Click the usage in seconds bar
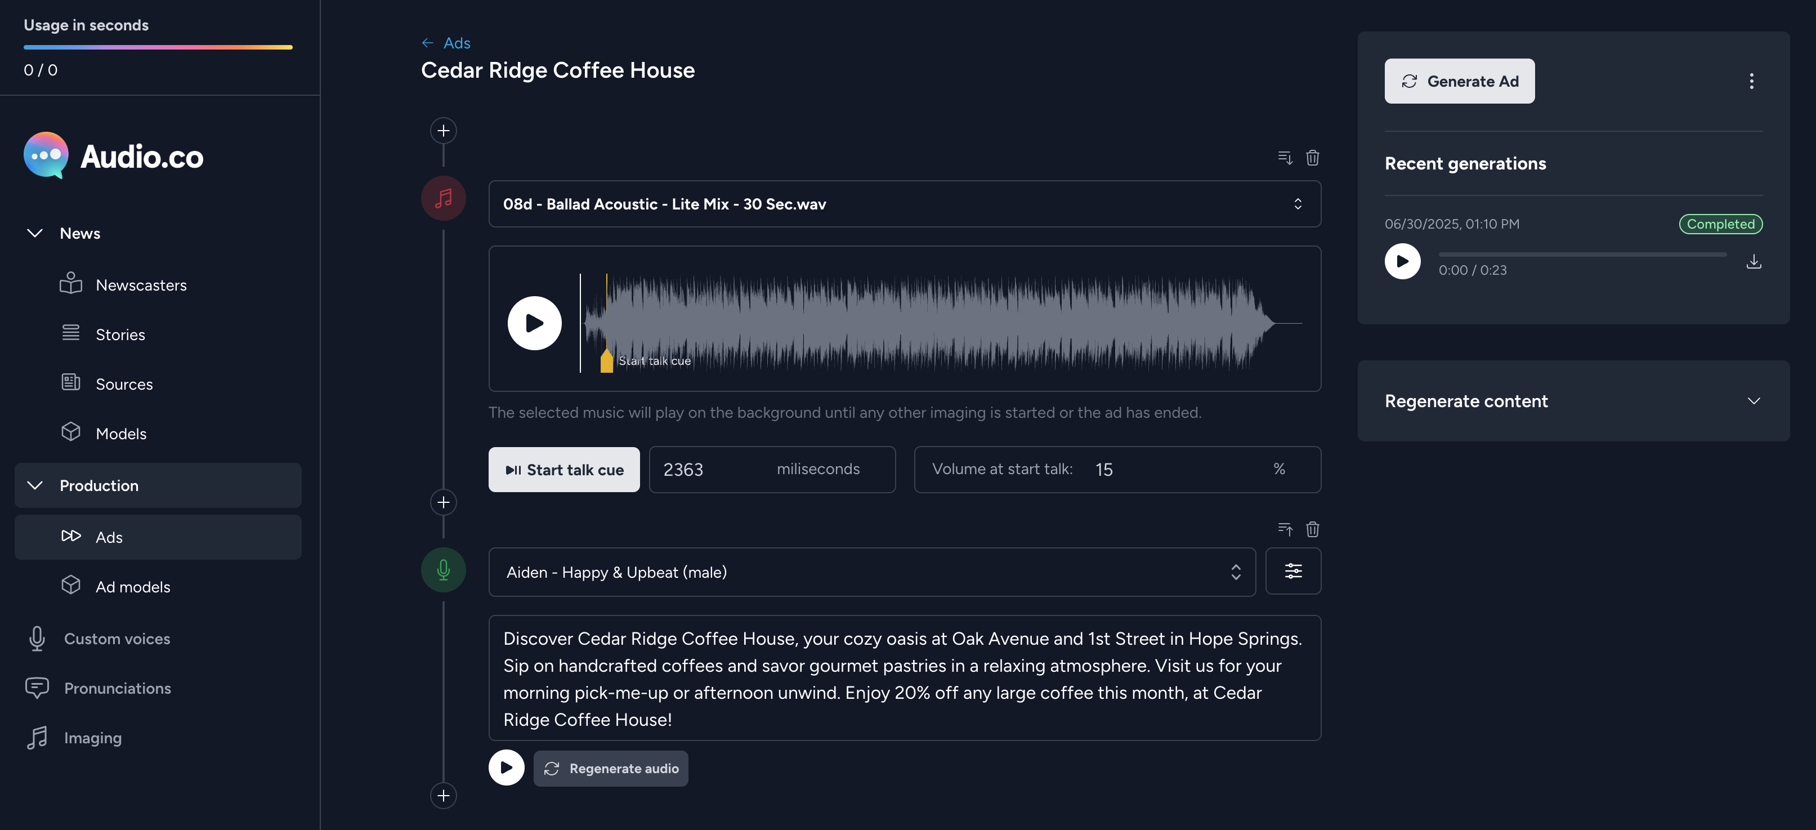Screen dimensions: 1816x830 [158, 47]
